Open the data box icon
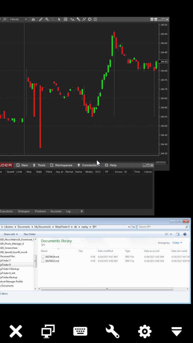This screenshot has height=343, width=193. [65, 19]
